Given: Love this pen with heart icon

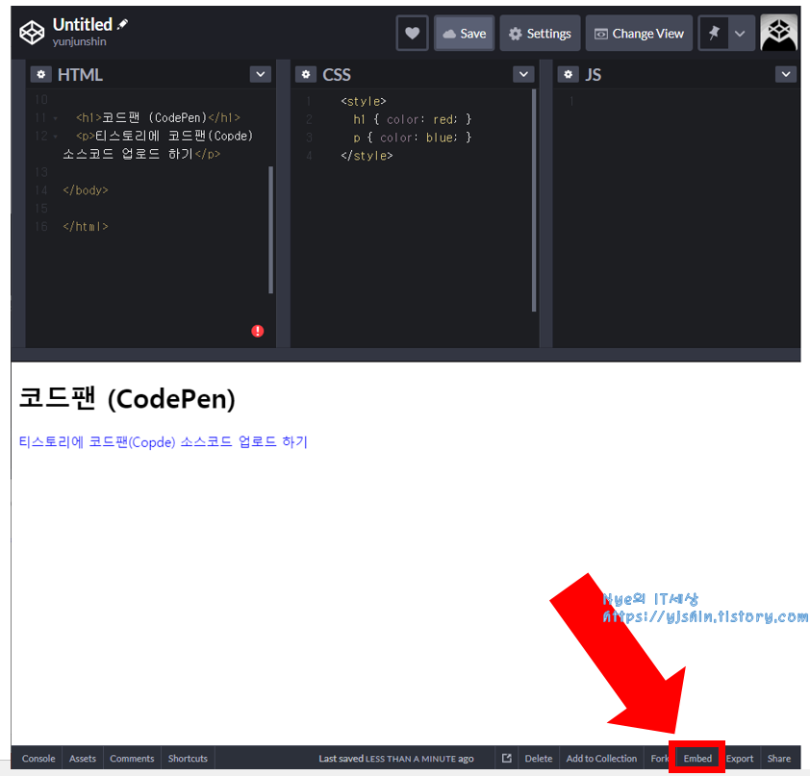Looking at the screenshot, I should [412, 33].
